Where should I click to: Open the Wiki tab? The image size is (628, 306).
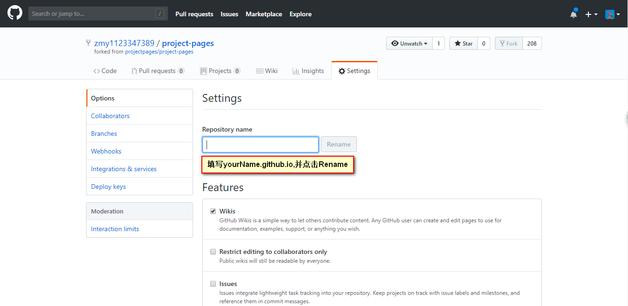point(267,71)
